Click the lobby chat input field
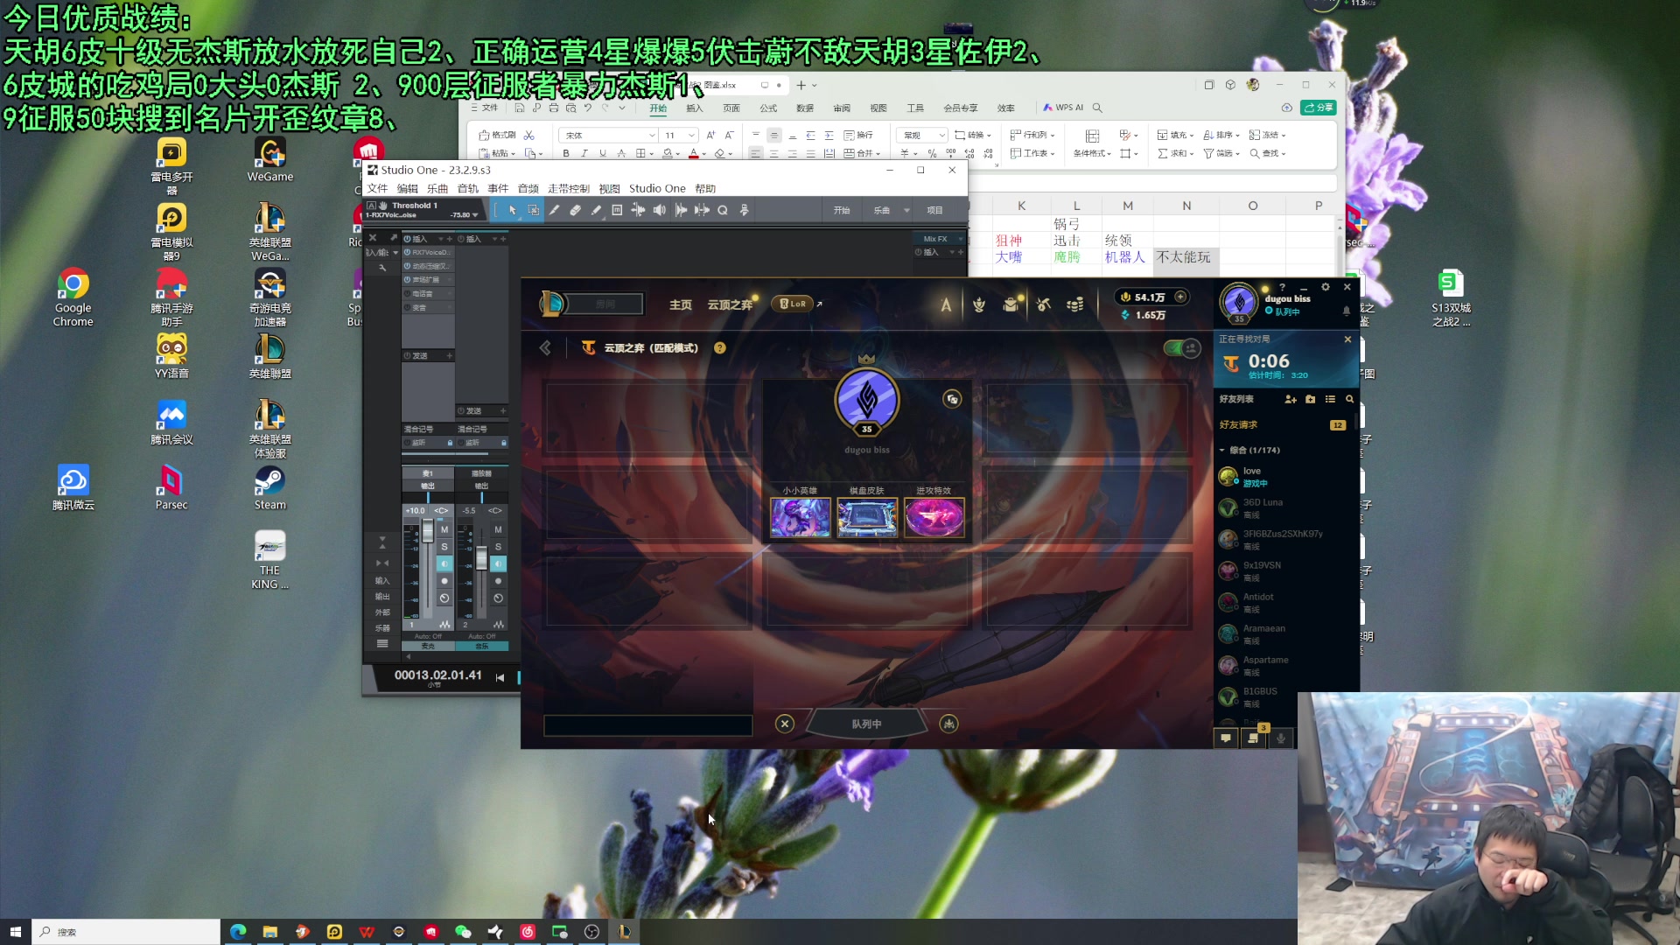This screenshot has height=945, width=1680. [648, 724]
